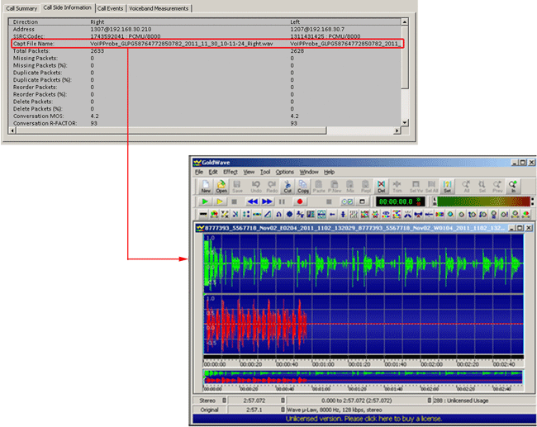Click the zoom Prev magnifier icon

(x=497, y=187)
